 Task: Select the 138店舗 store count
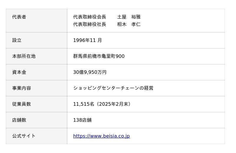point(82,120)
